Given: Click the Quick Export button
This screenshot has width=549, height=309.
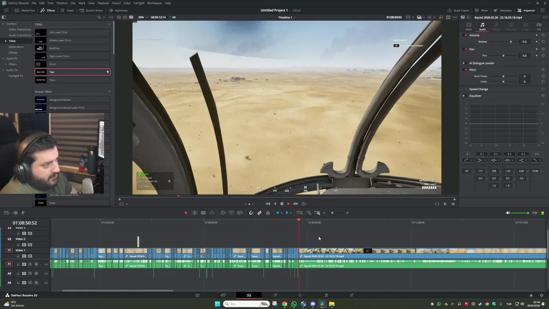Looking at the screenshot, I should 458,10.
